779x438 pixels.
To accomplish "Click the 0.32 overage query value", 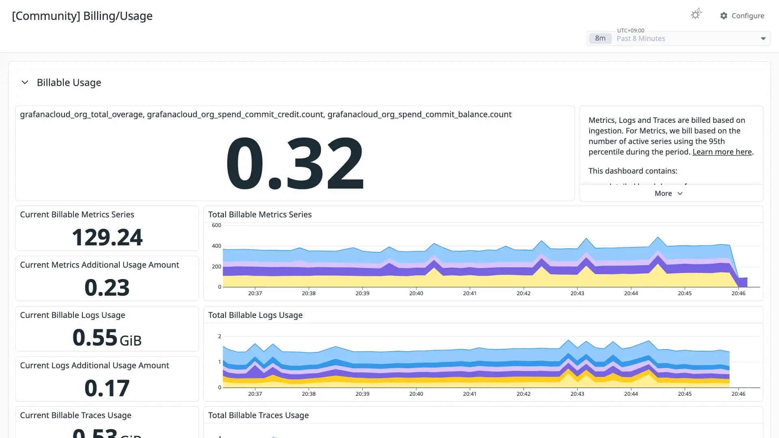I will tap(295, 163).
